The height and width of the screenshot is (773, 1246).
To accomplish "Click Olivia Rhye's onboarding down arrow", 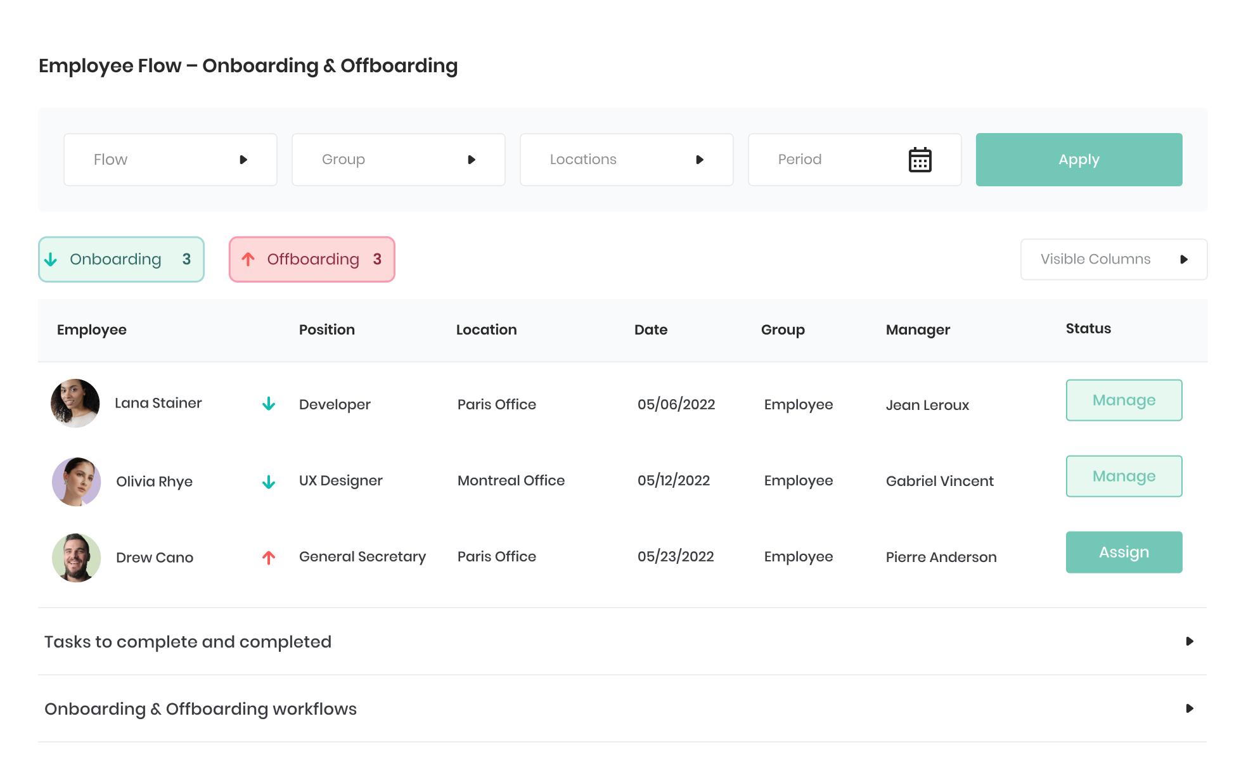I will (269, 482).
